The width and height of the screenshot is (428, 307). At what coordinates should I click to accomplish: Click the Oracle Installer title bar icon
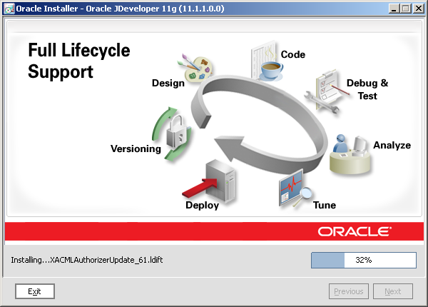(x=9, y=9)
